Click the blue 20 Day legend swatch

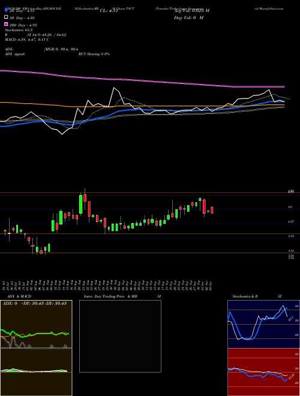pyautogui.click(x=7, y=11)
